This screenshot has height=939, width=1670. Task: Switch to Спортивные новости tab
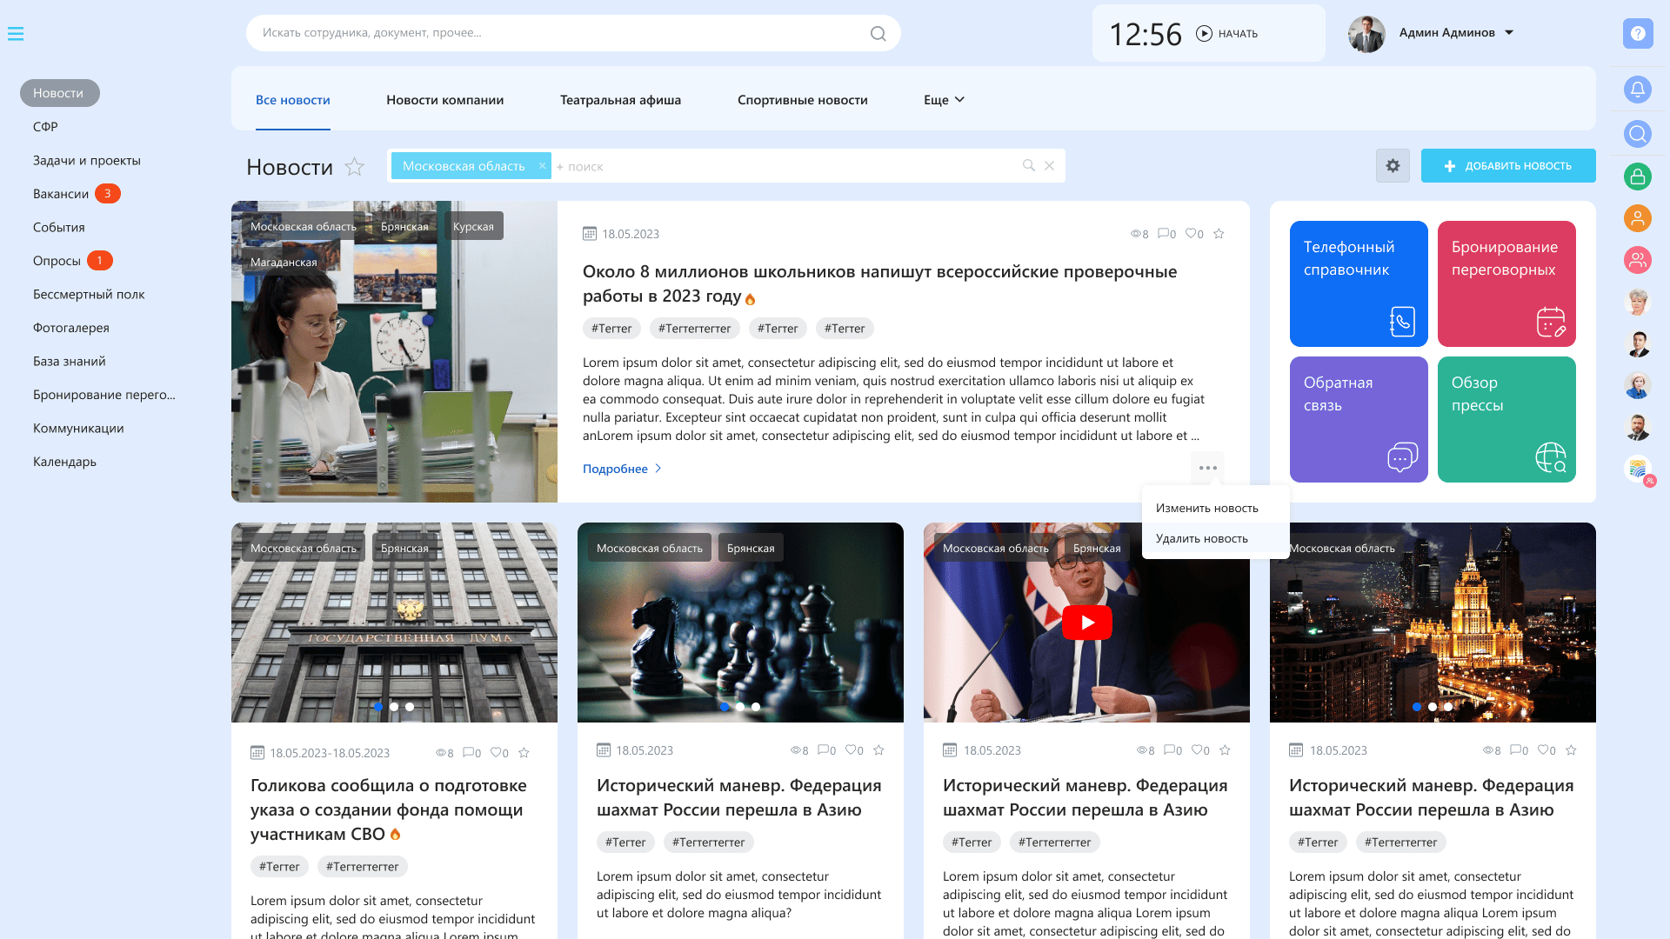point(802,100)
